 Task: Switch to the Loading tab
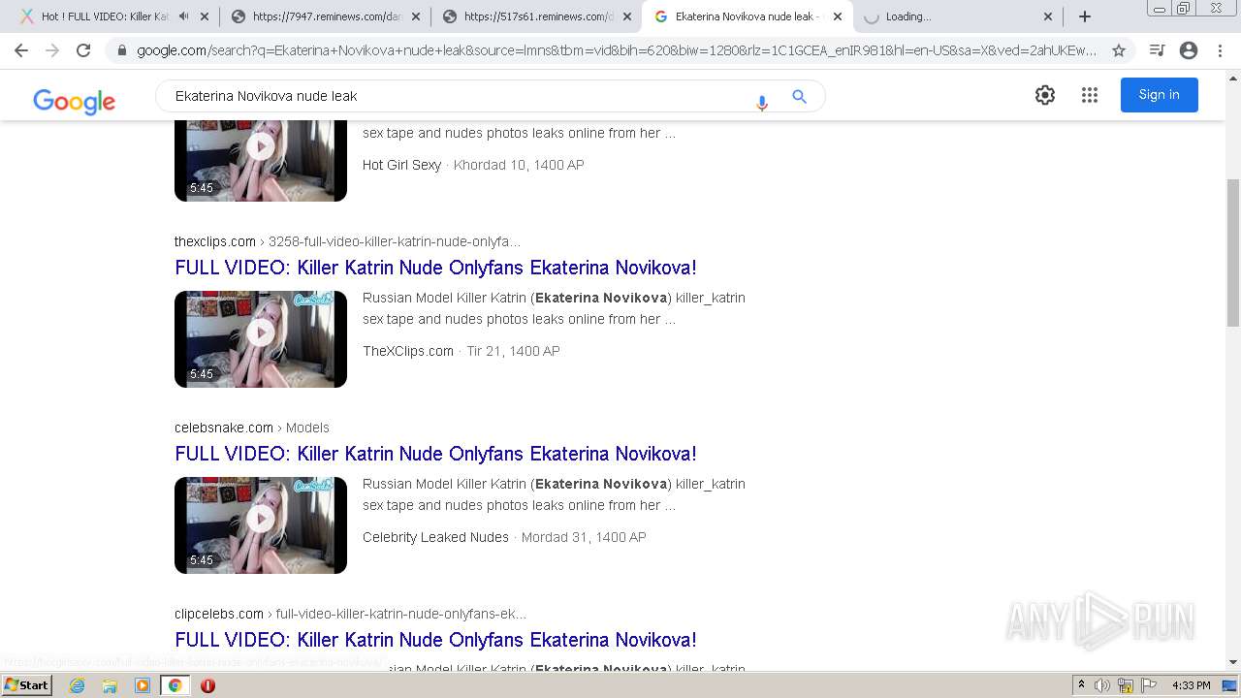click(x=959, y=16)
